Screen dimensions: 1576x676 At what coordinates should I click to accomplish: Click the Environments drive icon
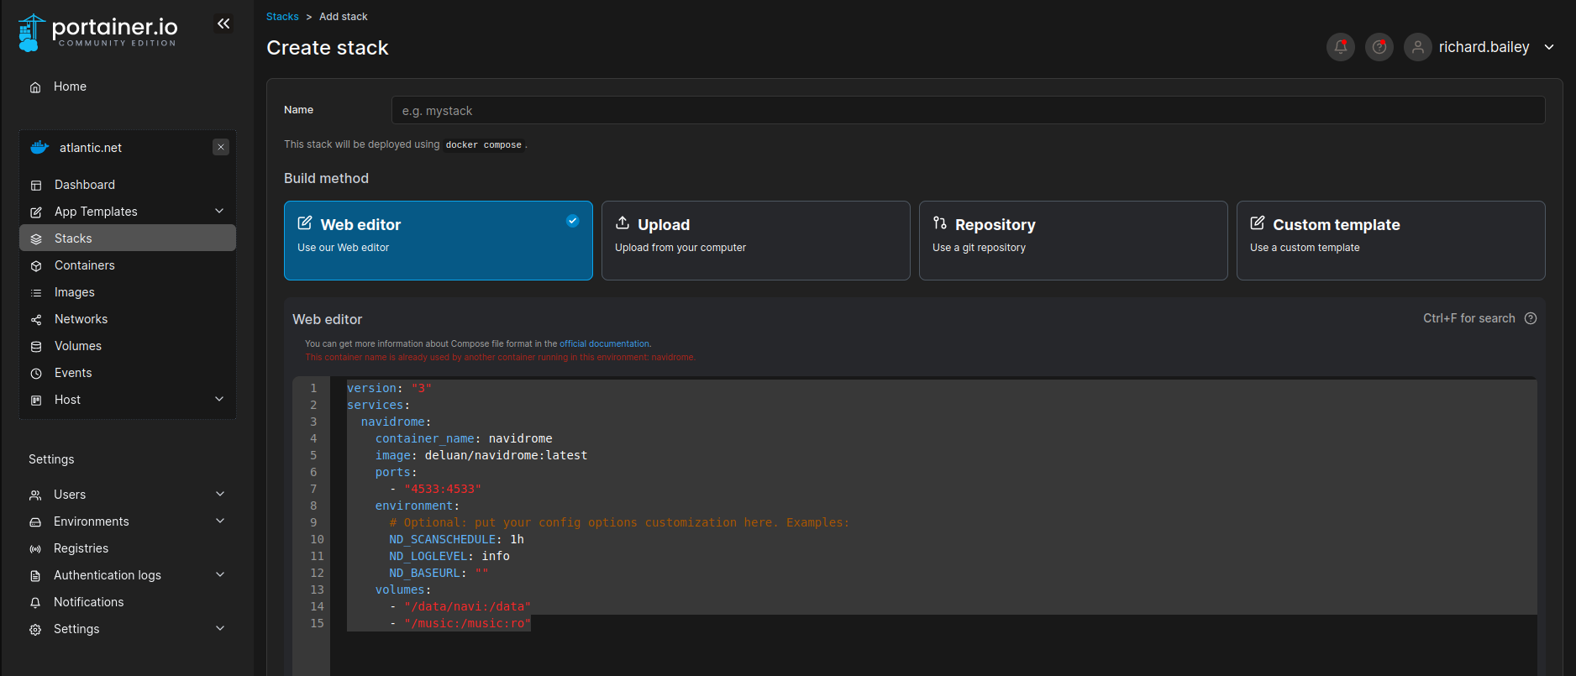coord(35,522)
